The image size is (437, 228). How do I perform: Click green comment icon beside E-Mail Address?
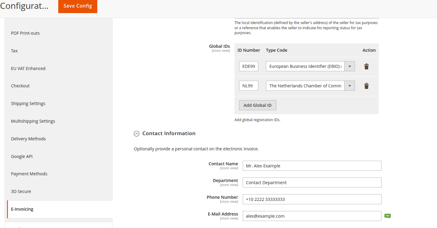388,216
